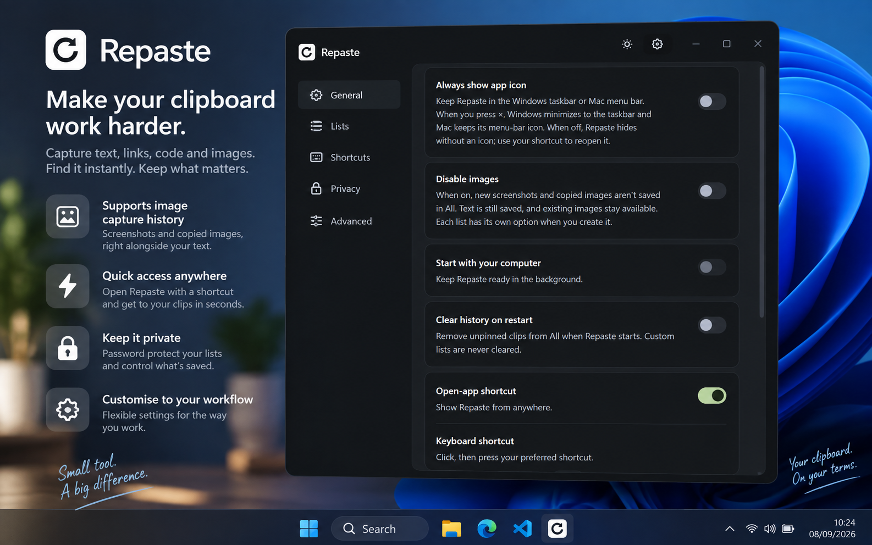Click the Advanced sliders icon in sidebar
The image size is (872, 545).
316,221
